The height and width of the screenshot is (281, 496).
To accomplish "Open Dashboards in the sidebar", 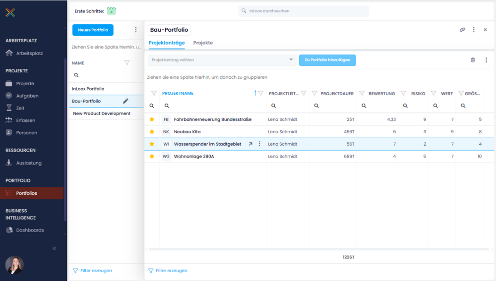I will pyautogui.click(x=30, y=230).
